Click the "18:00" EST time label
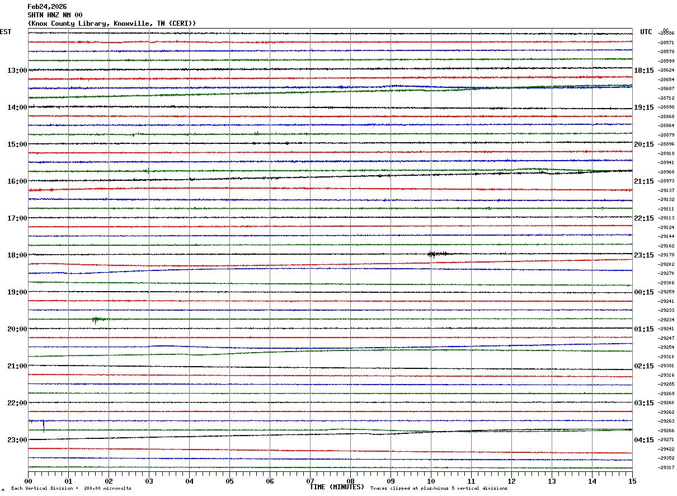The width and height of the screenshot is (677, 496). tap(17, 255)
